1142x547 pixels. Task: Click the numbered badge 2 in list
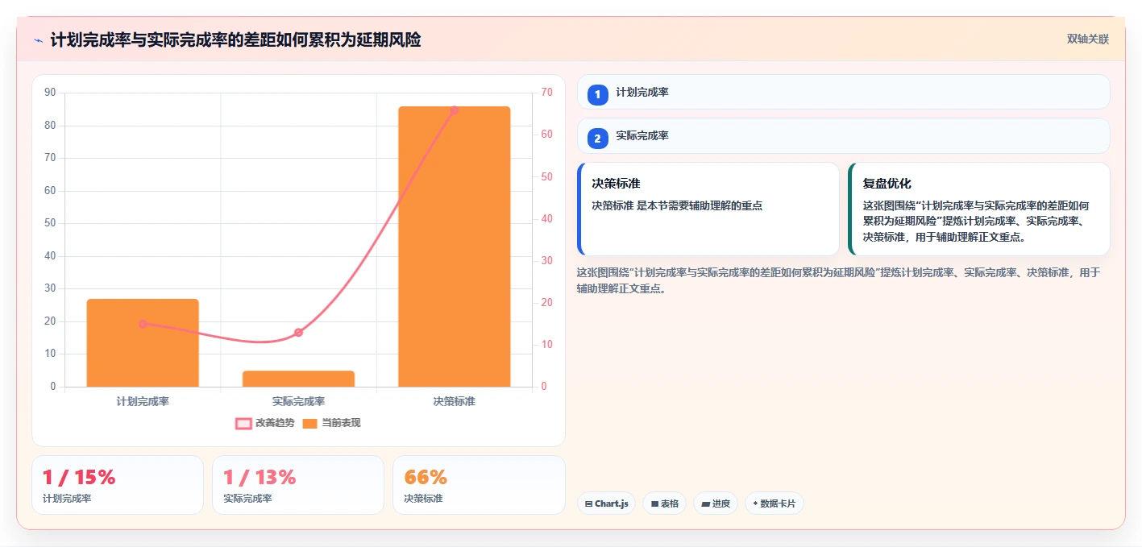pyautogui.click(x=597, y=139)
